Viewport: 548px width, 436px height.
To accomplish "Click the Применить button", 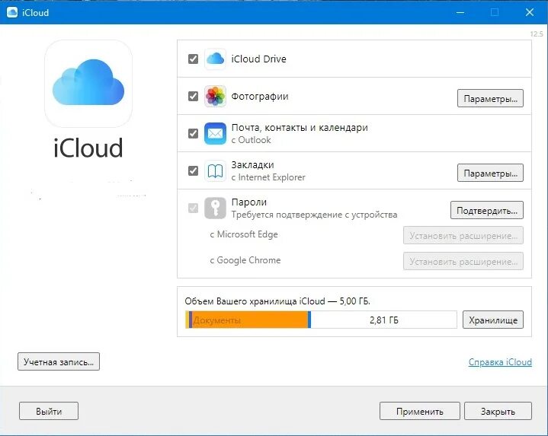I will point(419,411).
